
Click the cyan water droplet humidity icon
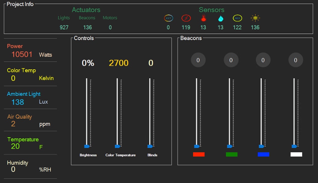(220, 18)
